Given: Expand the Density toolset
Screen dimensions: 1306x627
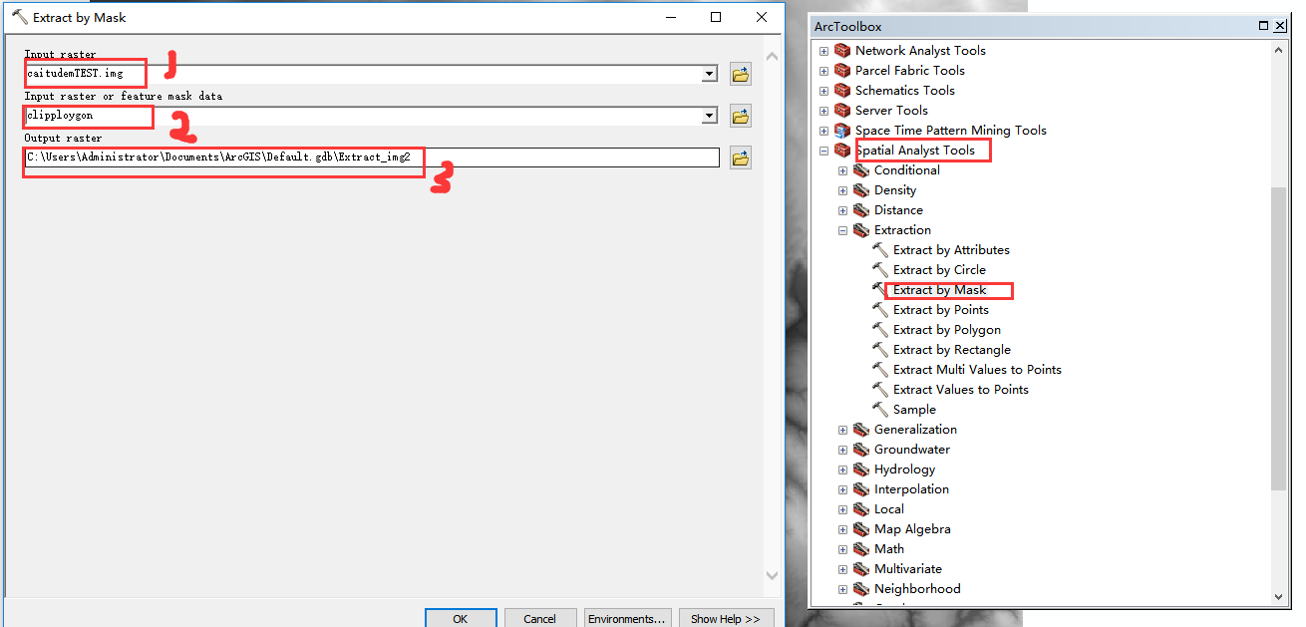Looking at the screenshot, I should click(842, 190).
